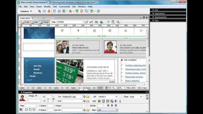The height and width of the screenshot is (114, 203).
Task: Click the Check Browser Support icon
Action: click(x=86, y=22)
